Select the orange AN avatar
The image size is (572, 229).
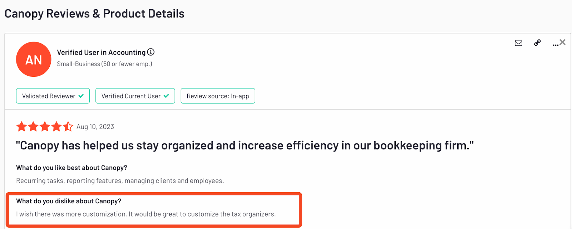coord(34,59)
